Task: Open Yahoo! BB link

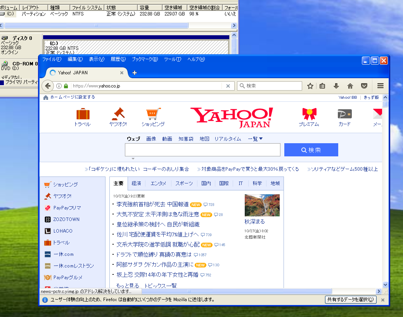Action: [348, 98]
